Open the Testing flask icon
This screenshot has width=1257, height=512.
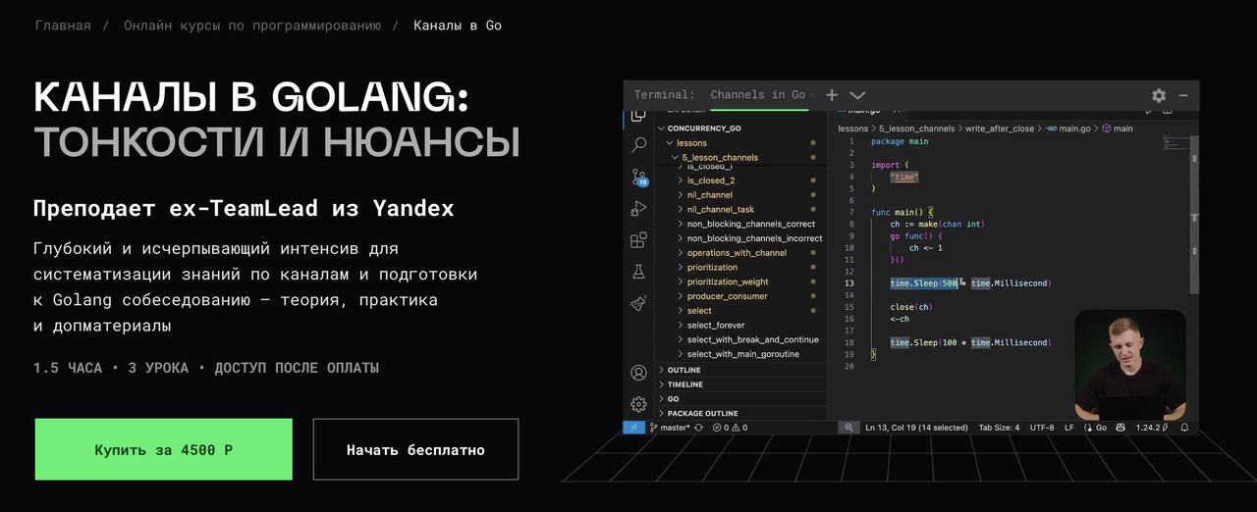pyautogui.click(x=639, y=272)
